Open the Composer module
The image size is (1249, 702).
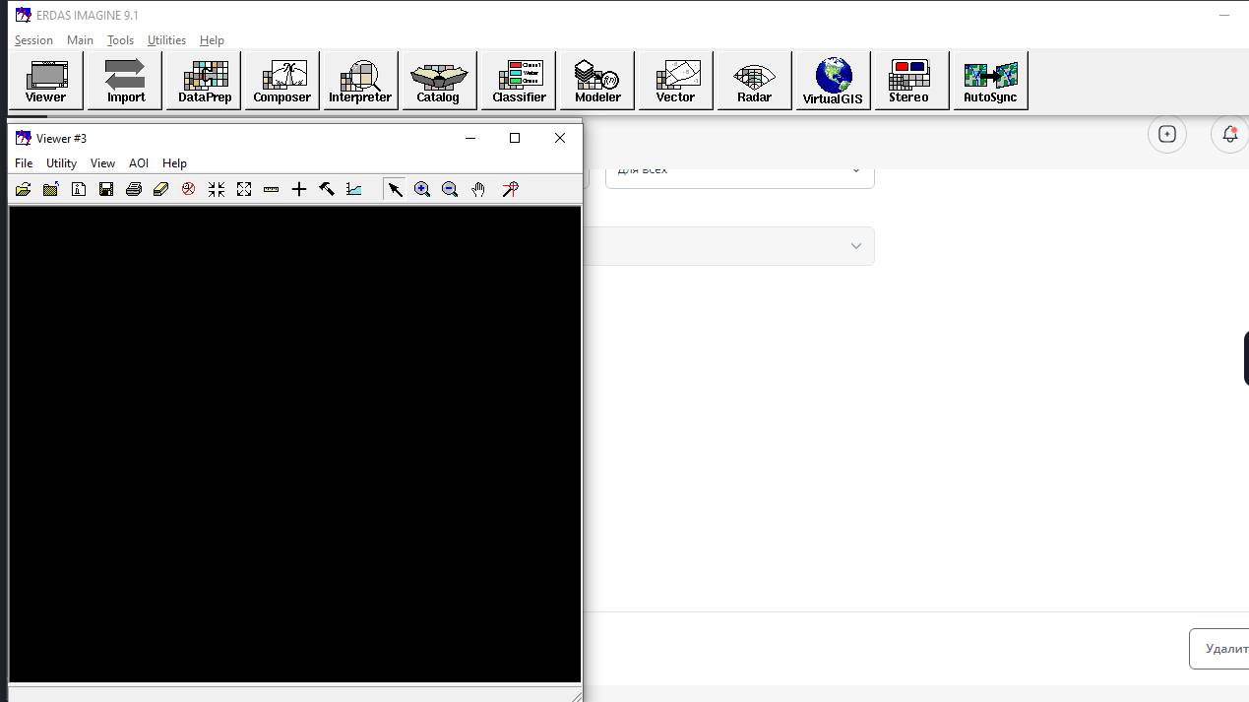click(x=282, y=81)
